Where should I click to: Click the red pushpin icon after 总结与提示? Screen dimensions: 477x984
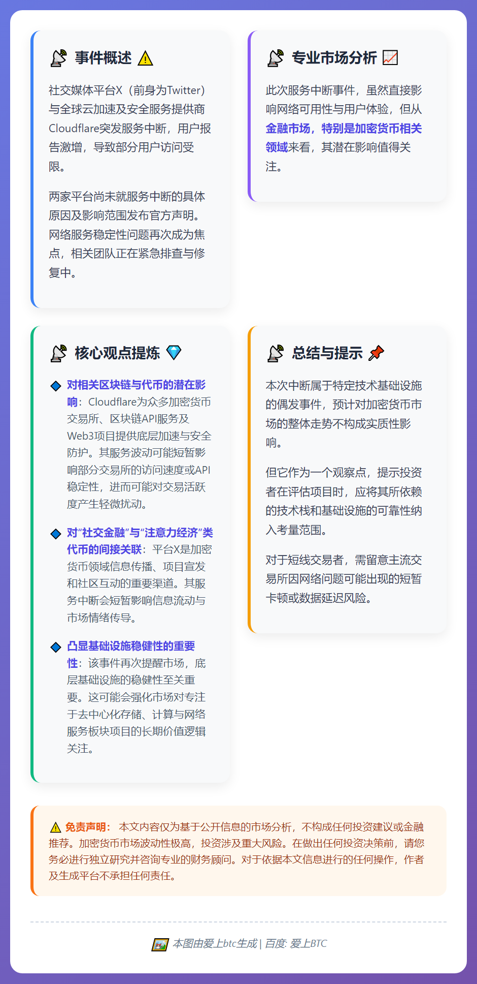(x=376, y=353)
